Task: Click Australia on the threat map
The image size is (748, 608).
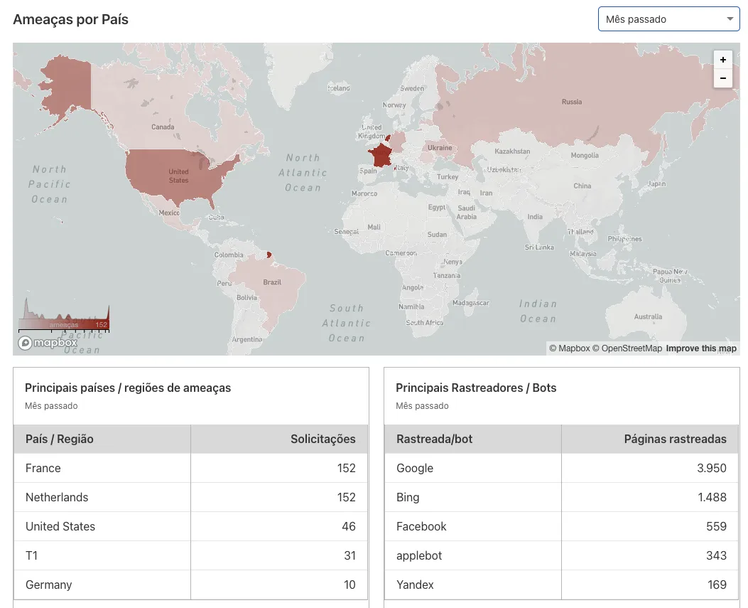Action: (x=648, y=316)
